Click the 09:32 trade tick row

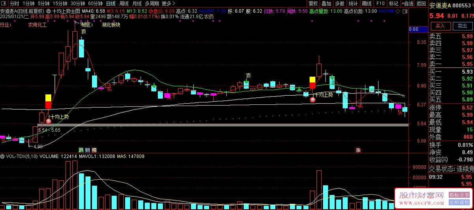[x=451, y=178]
